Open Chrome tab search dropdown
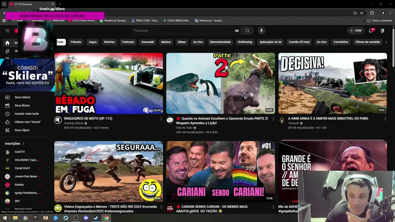Image resolution: width=395 pixels, height=222 pixels. point(4,4)
